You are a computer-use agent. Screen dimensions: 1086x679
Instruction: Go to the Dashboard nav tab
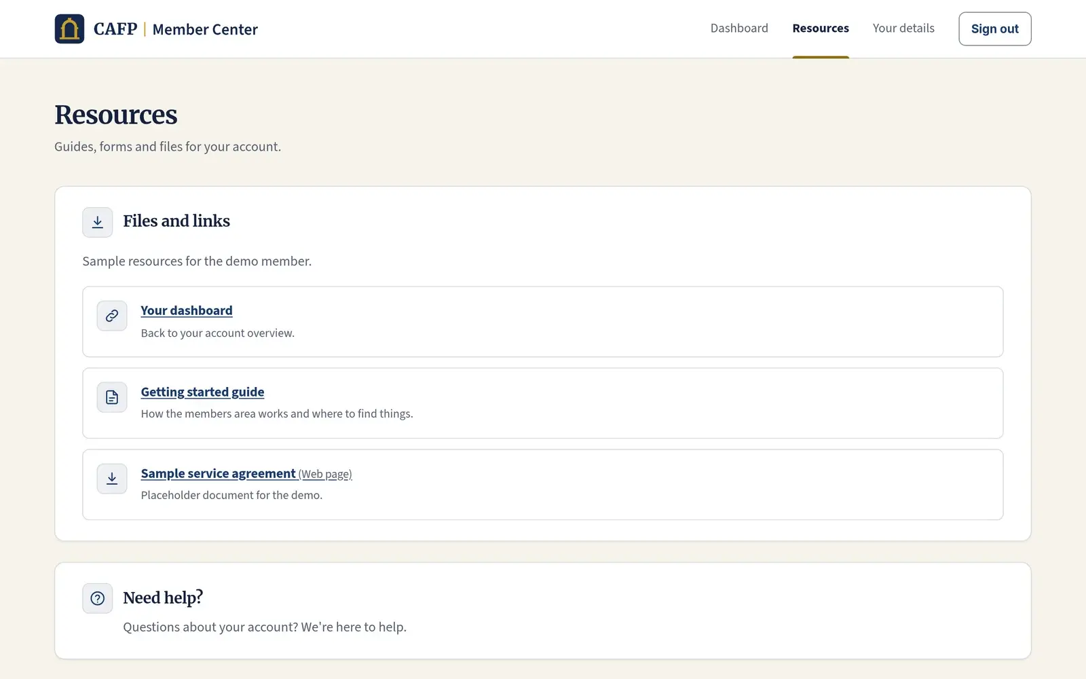(x=739, y=29)
